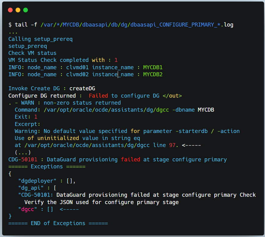Click the pink "dgcc" JSON key
Image resolution: width=265 pixels, height=237 pixels.
coord(27,209)
